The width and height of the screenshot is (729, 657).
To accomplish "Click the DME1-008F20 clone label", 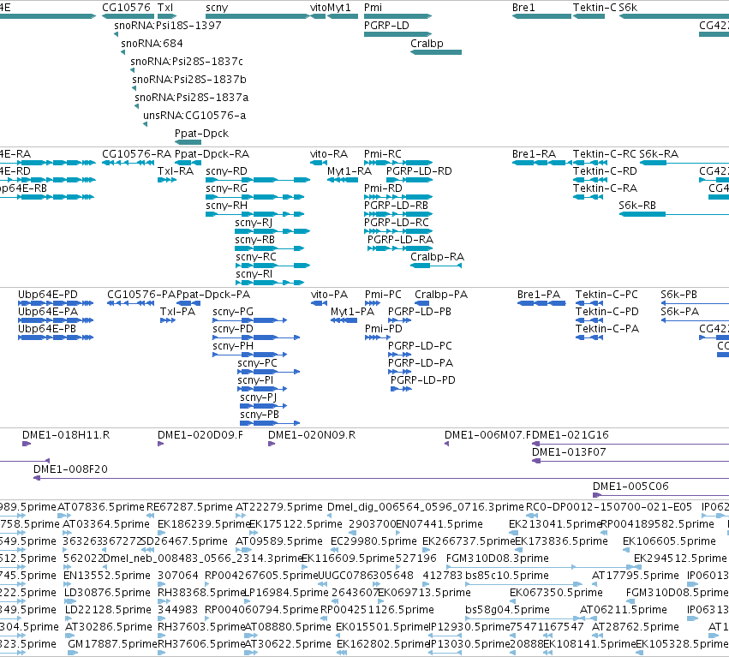I will pos(70,469).
